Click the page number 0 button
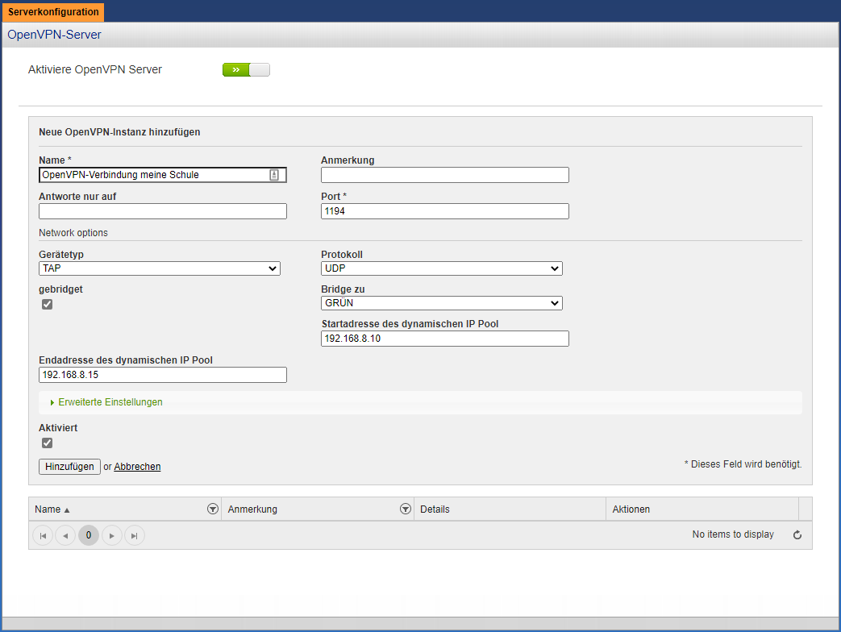The image size is (841, 632). pyautogui.click(x=89, y=535)
